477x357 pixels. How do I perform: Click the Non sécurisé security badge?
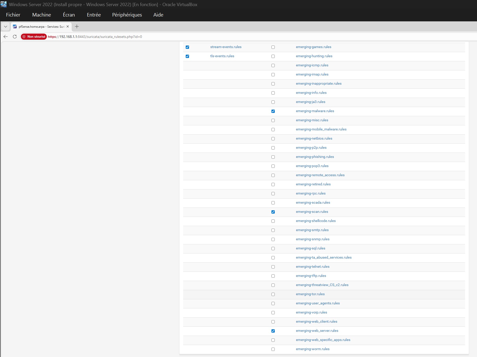point(34,37)
